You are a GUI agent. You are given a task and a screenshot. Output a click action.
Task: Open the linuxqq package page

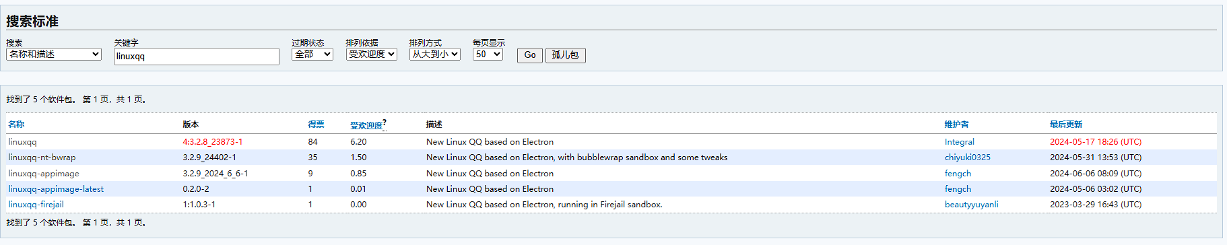click(x=22, y=142)
